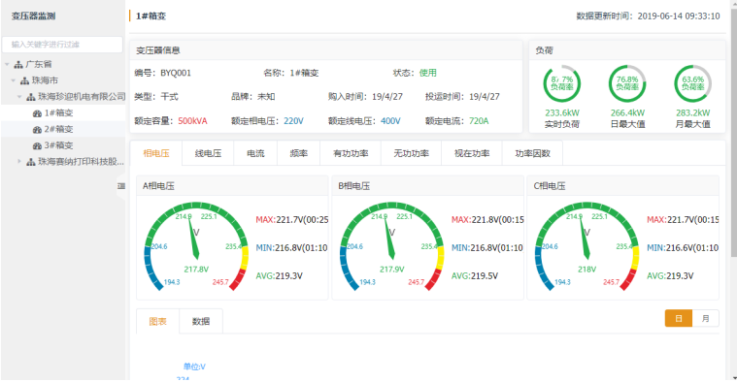Open the 数据 data tab

tap(201, 322)
